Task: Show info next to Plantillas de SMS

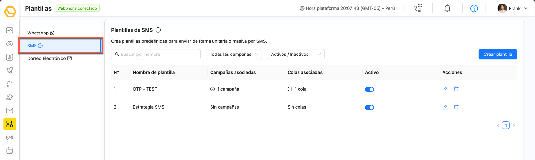Action: click(158, 30)
